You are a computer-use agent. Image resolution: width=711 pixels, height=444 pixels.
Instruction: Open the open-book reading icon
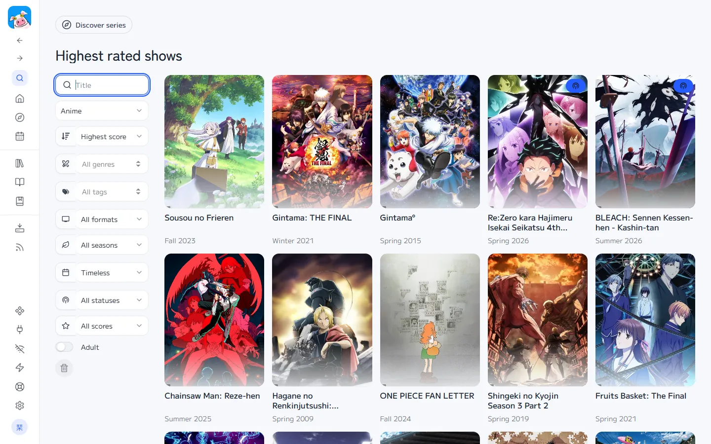(20, 182)
